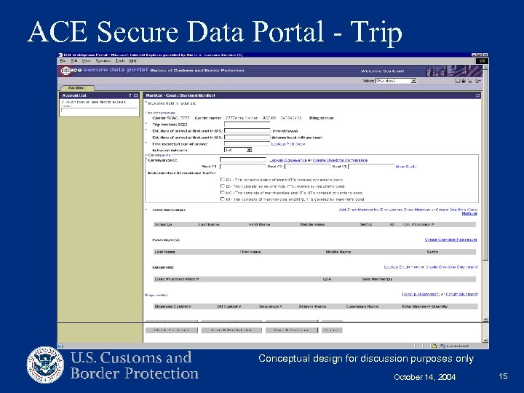Maximize the Manifest portlet via its header square icon
The image size is (524, 393).
coord(477,95)
